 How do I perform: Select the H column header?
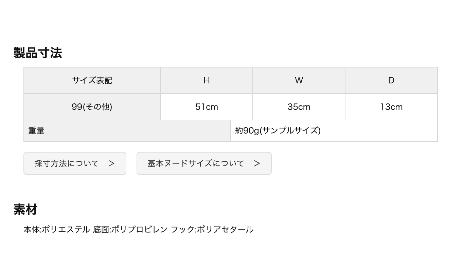tap(207, 80)
